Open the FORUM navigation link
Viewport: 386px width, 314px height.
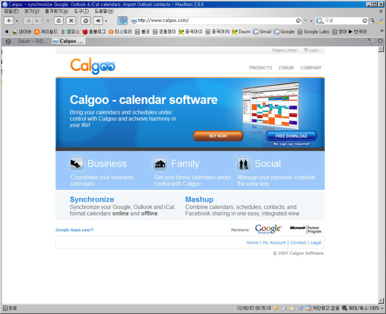[286, 68]
